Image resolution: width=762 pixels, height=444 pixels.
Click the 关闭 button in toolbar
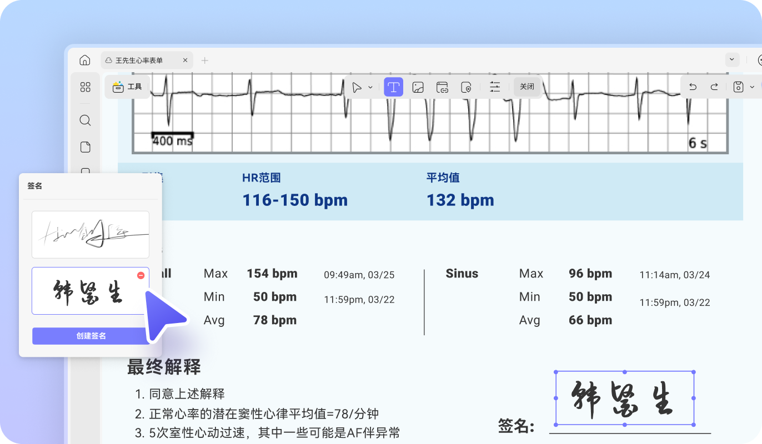(x=527, y=87)
